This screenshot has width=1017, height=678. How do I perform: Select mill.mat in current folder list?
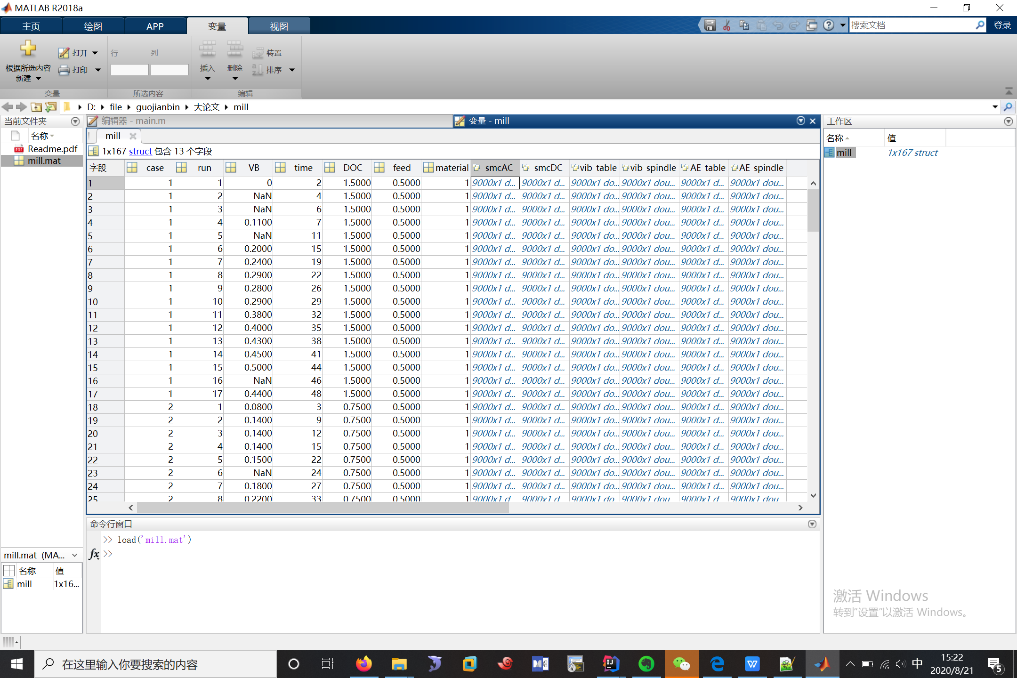click(44, 161)
